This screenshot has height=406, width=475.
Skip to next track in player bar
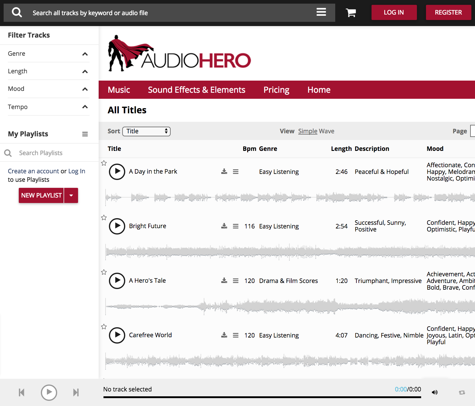(x=76, y=393)
